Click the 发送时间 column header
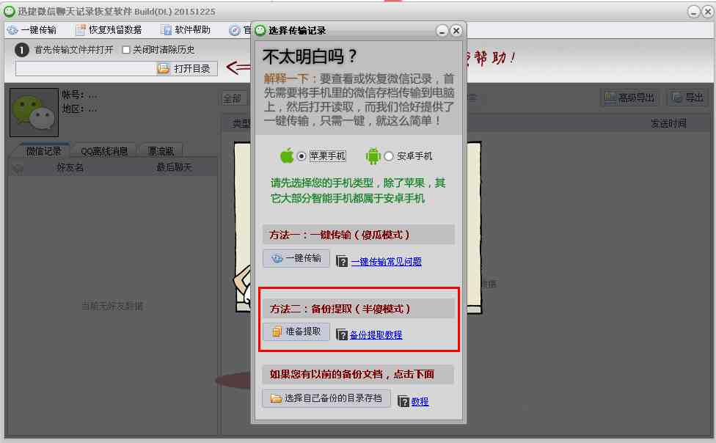 (x=668, y=123)
